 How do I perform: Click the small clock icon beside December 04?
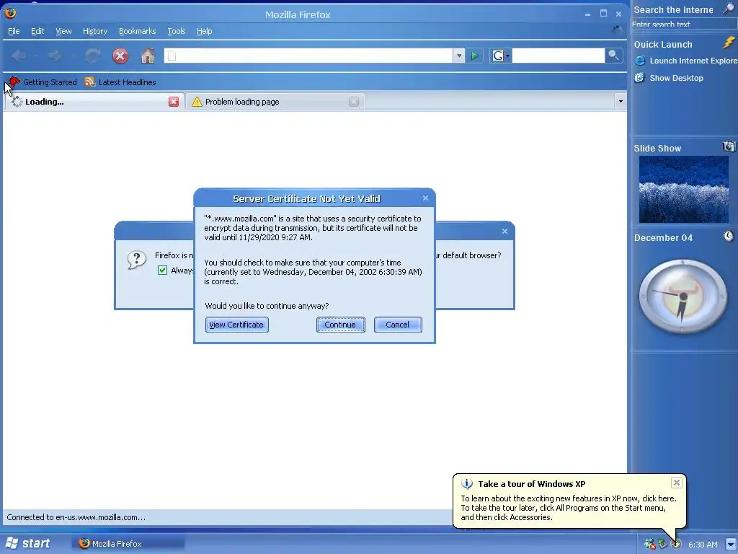point(729,236)
